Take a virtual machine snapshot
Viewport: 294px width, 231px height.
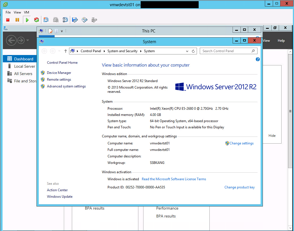[46, 20]
